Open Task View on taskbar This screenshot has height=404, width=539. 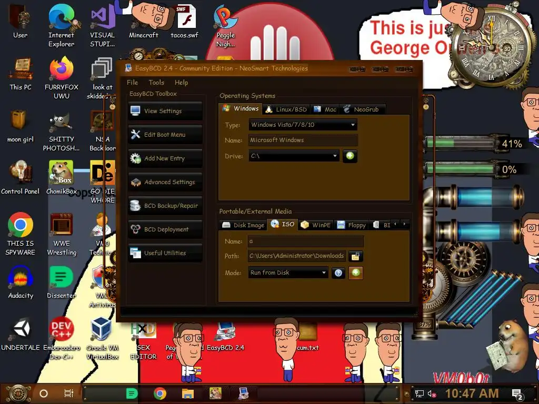tap(69, 393)
